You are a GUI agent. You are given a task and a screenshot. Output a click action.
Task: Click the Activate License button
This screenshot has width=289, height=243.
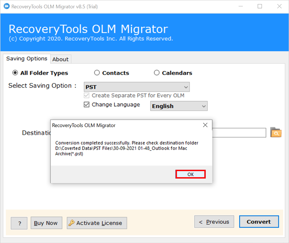[x=97, y=223]
